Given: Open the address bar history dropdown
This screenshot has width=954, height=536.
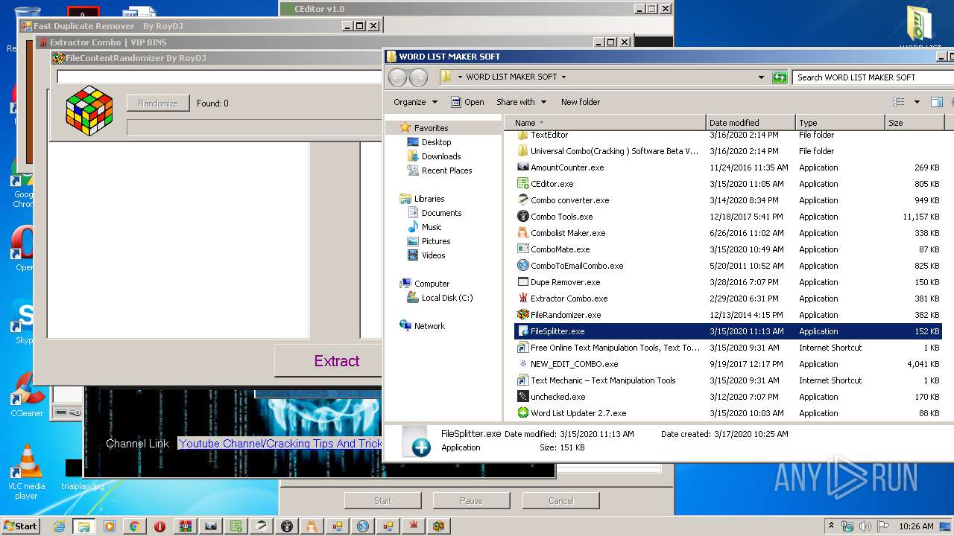Looking at the screenshot, I should [761, 77].
